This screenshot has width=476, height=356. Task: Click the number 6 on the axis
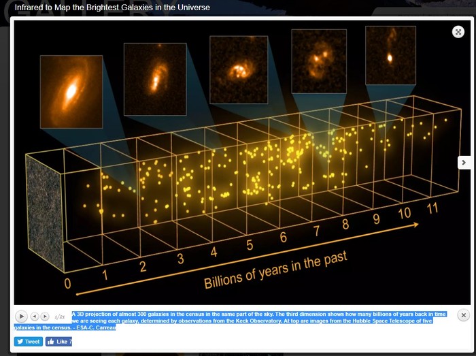tap(282, 238)
